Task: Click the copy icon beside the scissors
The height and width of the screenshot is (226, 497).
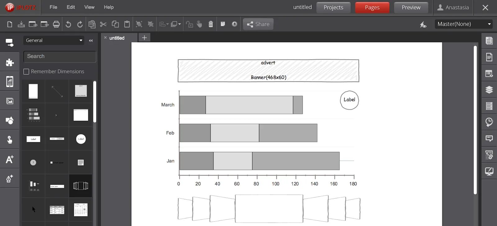Action: point(115,24)
